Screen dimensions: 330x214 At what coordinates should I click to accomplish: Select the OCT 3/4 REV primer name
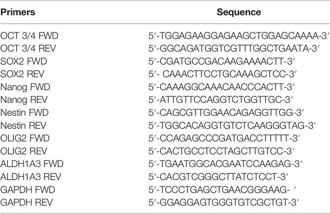pyautogui.click(x=28, y=49)
